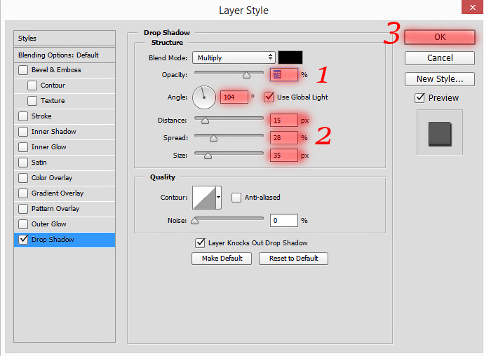Click the Noise percent field
The width and height of the screenshot is (484, 356).
click(284, 221)
